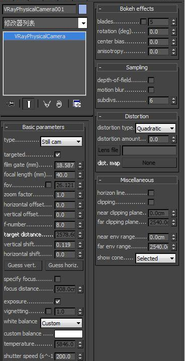The width and height of the screenshot is (185, 361).
Task: Click the near env range field
Action: [x=159, y=237]
